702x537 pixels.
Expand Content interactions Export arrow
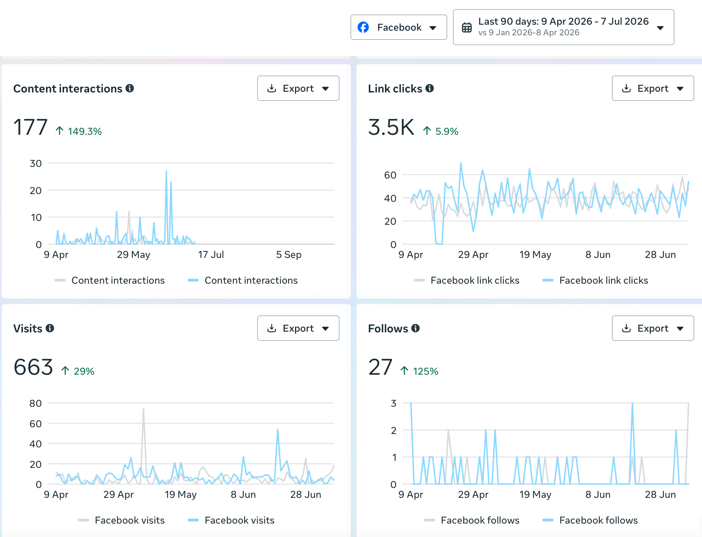click(x=325, y=89)
